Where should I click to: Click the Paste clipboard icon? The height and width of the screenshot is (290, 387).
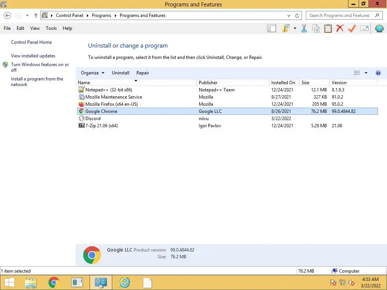point(328,28)
